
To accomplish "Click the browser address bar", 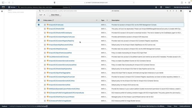I will (96, 2).
